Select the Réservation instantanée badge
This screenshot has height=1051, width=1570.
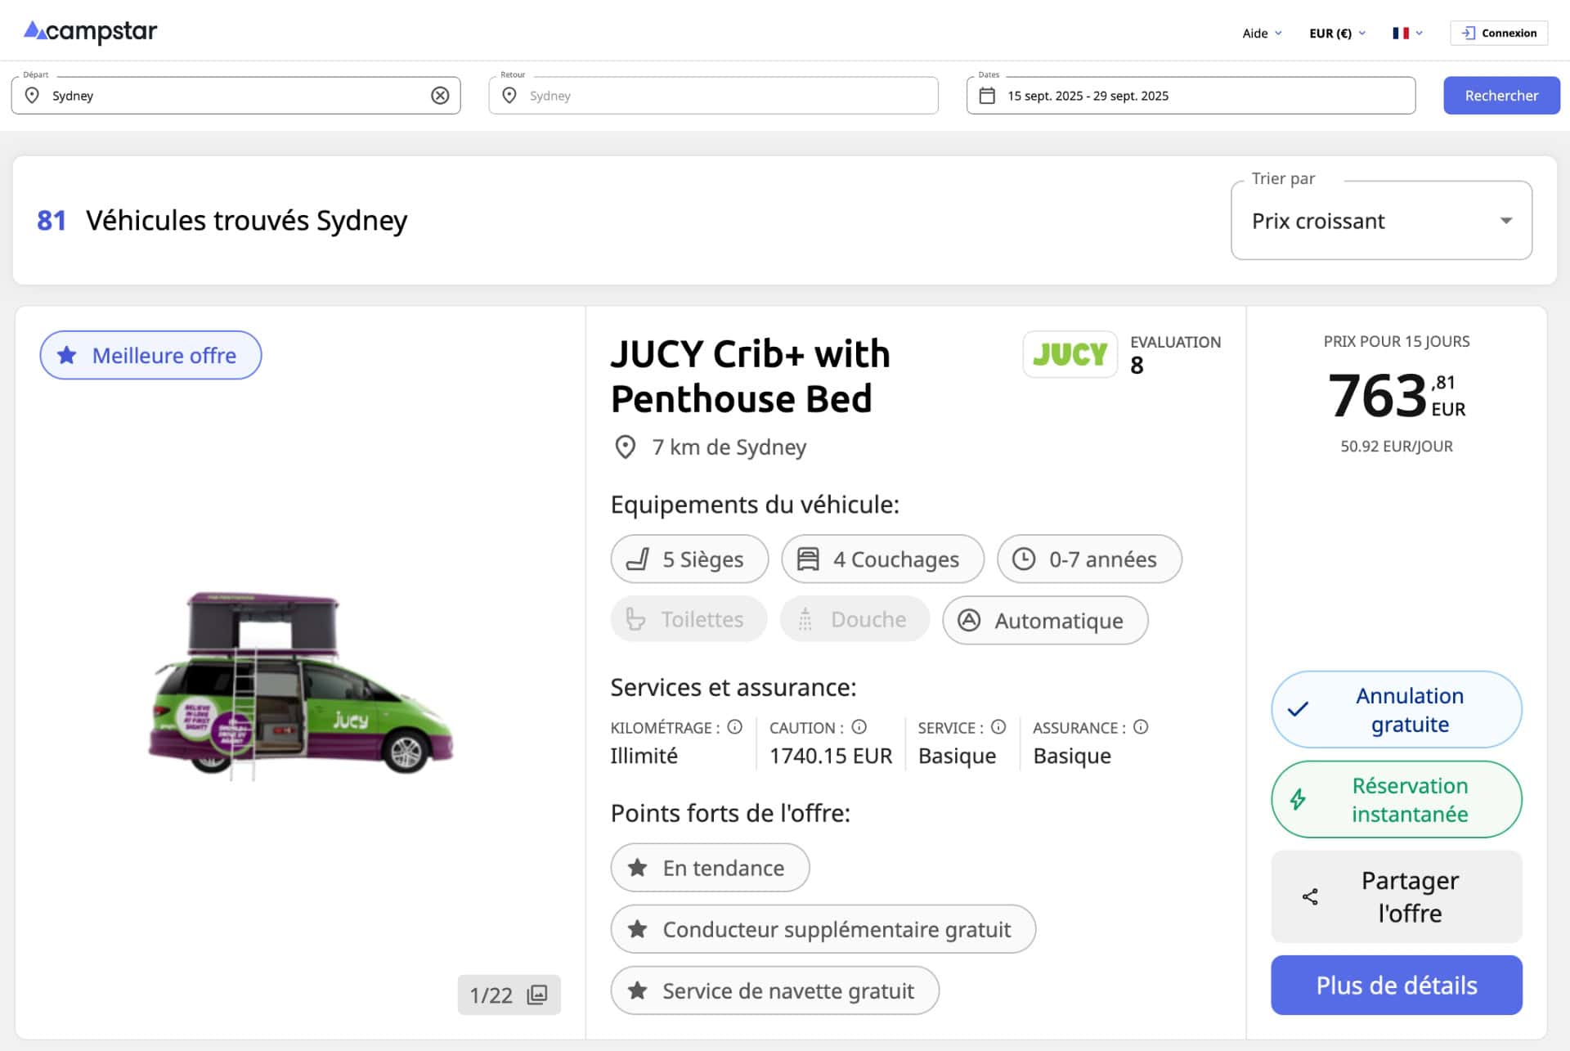1396,799
